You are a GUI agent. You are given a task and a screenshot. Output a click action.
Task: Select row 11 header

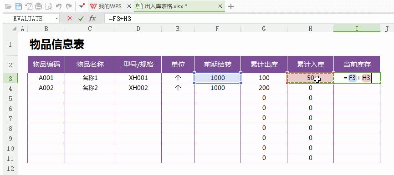point(10,159)
